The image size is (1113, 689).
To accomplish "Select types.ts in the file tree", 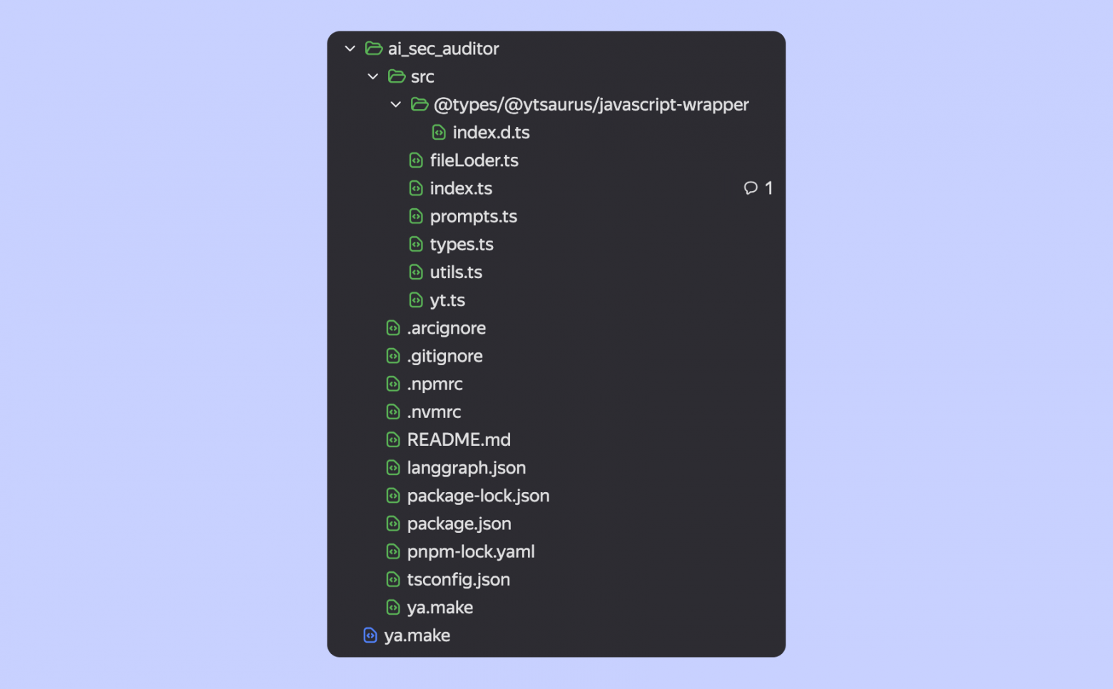I will (x=462, y=245).
